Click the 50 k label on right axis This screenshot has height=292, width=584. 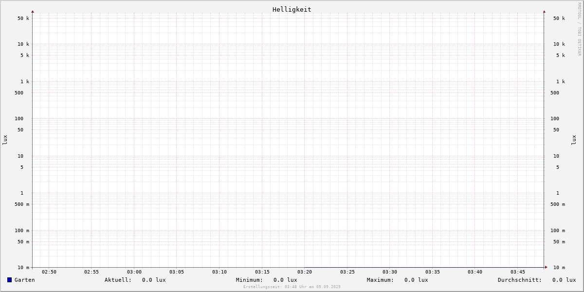pyautogui.click(x=559, y=18)
